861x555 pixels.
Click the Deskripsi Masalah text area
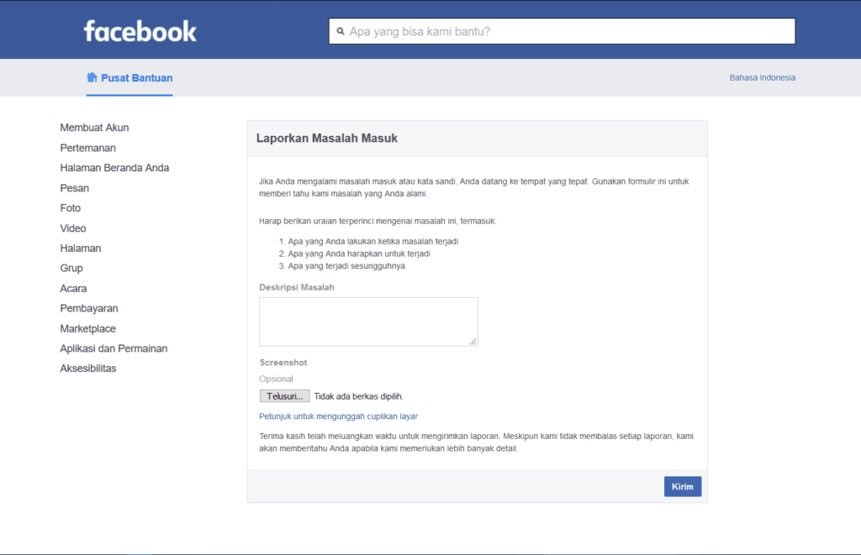(367, 321)
